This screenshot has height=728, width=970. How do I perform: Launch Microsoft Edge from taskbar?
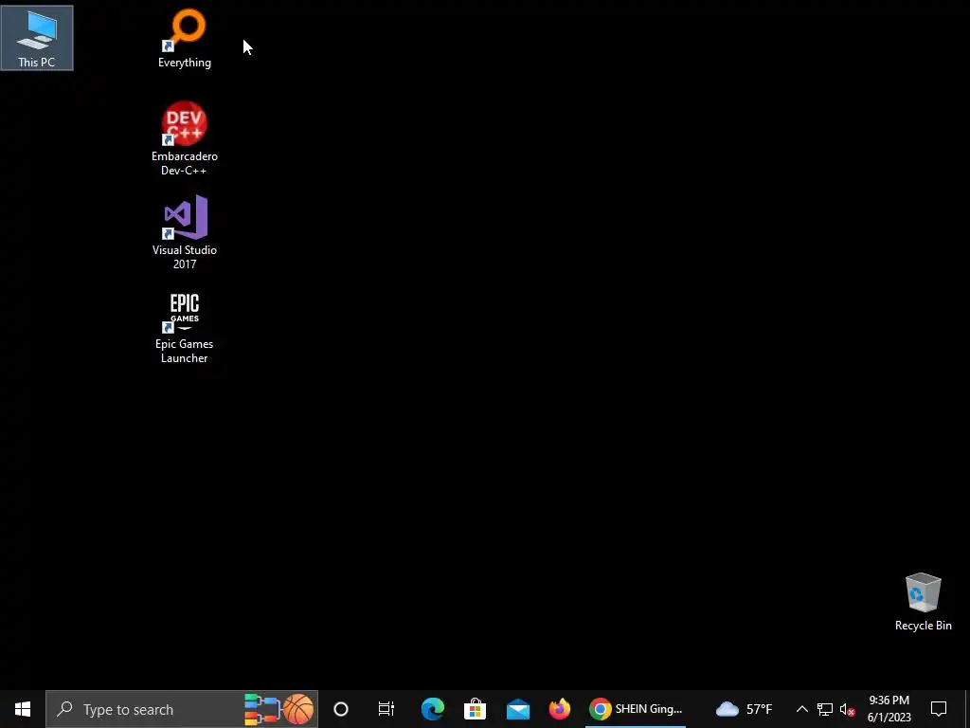pos(432,709)
